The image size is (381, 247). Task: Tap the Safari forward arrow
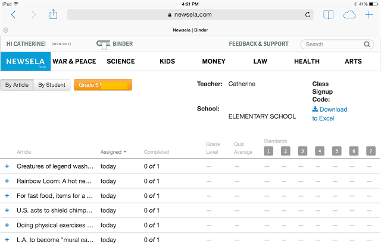coord(33,15)
